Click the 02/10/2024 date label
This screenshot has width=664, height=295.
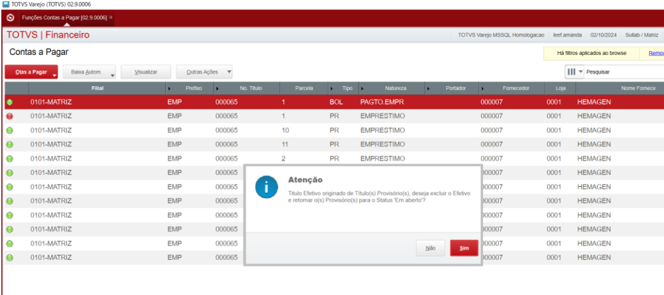(x=604, y=35)
